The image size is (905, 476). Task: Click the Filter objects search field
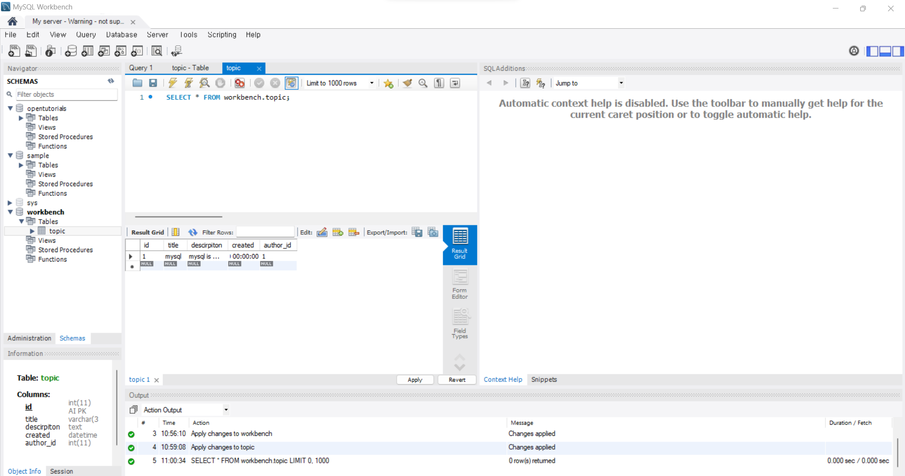pos(67,94)
